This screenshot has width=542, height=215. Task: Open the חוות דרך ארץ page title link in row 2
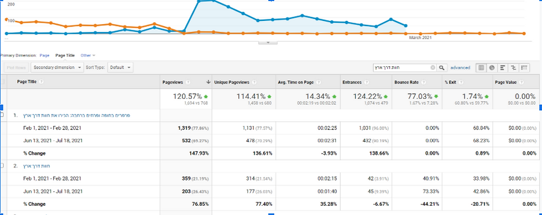[x=37, y=166]
